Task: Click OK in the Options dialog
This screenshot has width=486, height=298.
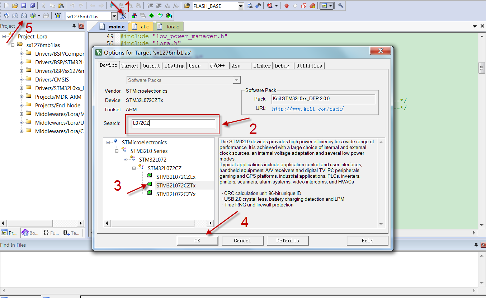Action: click(197, 241)
